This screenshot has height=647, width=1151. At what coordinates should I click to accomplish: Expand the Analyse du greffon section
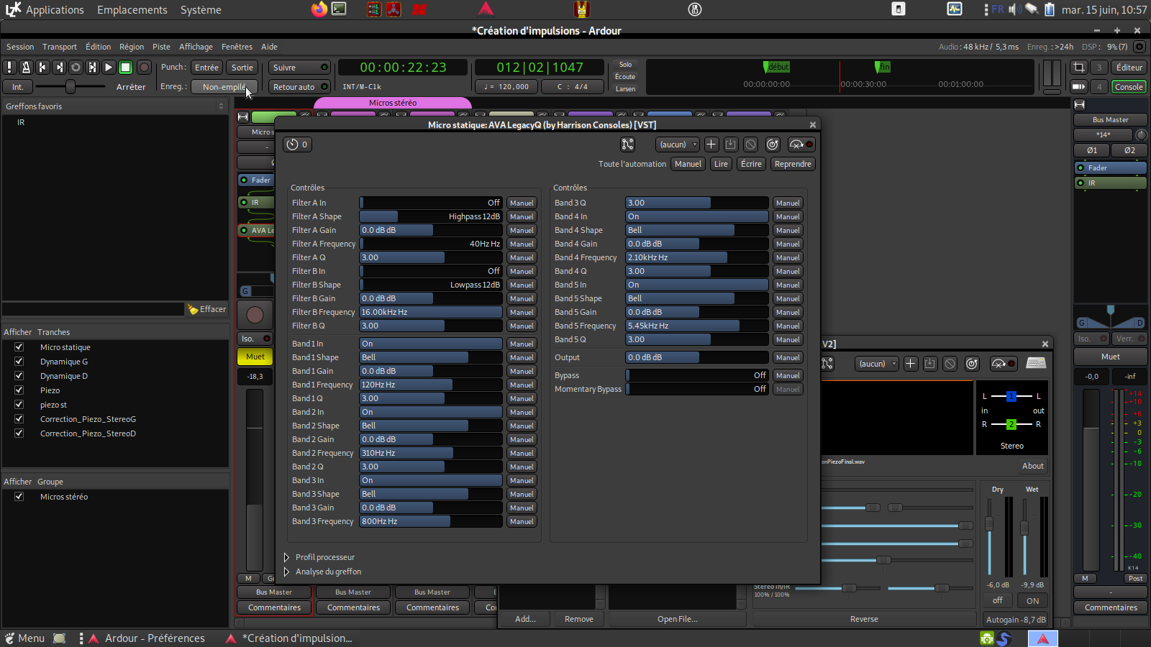(x=287, y=572)
